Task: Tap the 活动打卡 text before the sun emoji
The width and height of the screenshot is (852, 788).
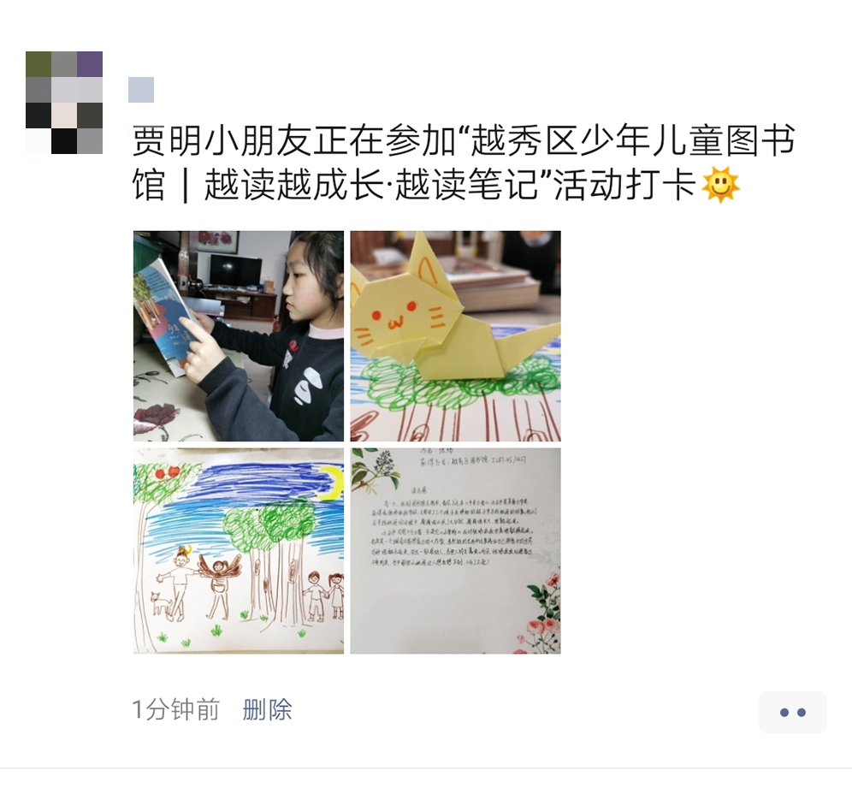Action: [625, 186]
